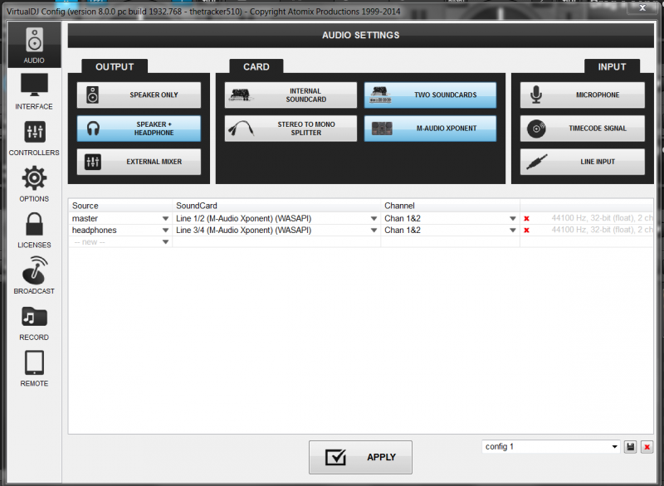Close the VirtualDJ Config window
664x486 pixels.
pos(642,7)
